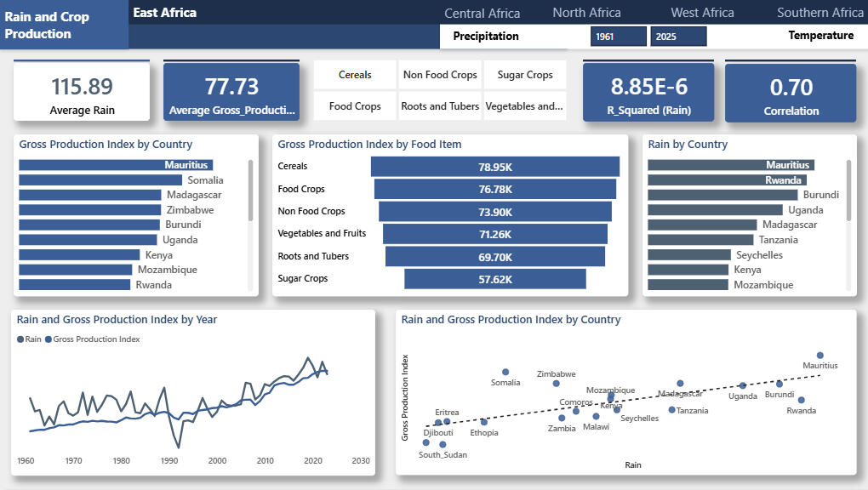Select the West Africa tab

click(x=702, y=13)
